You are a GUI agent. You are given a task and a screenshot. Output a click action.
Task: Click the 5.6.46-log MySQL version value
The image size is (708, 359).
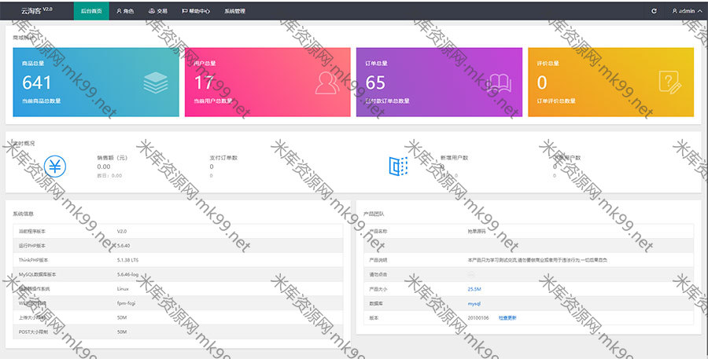coord(127,274)
